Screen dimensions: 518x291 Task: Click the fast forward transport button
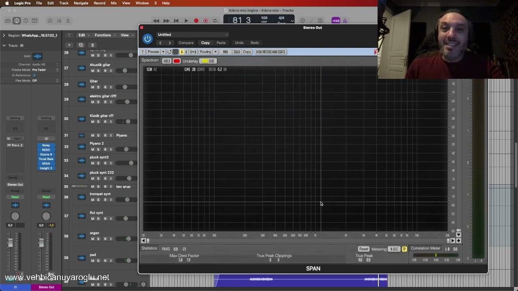coord(166,21)
